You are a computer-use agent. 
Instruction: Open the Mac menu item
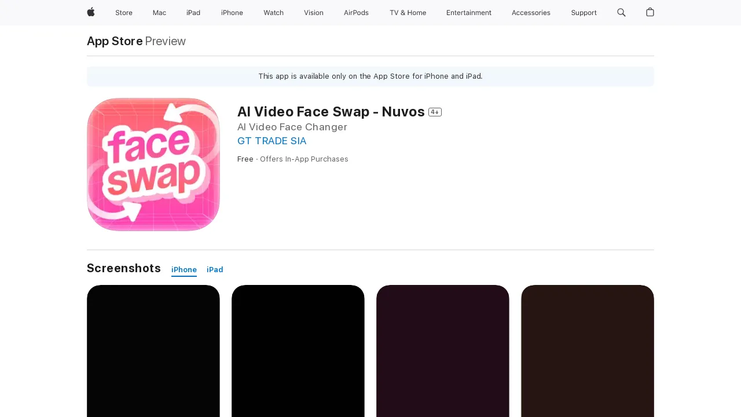tap(159, 13)
